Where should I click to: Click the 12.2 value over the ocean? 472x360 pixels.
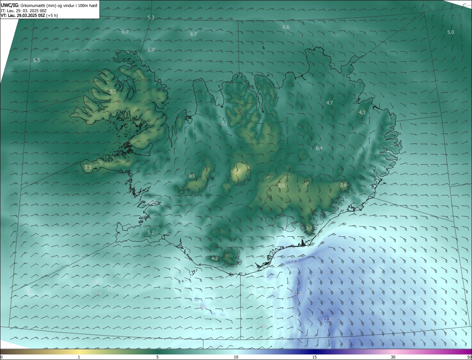click(x=297, y=293)
